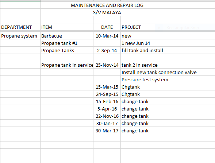Click the 10-Mar-14 date cell
The width and height of the screenshot is (215, 163).
pos(107,36)
